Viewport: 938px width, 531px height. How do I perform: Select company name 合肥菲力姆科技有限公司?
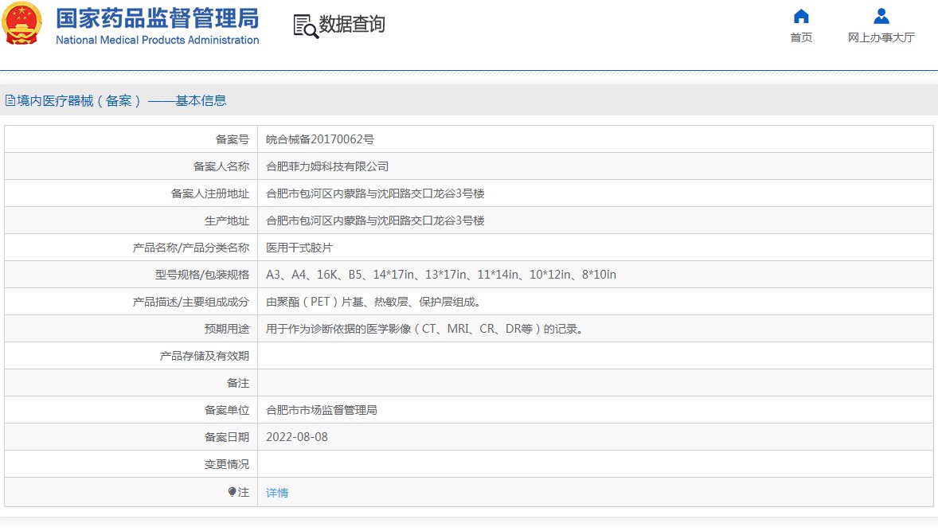point(327,167)
